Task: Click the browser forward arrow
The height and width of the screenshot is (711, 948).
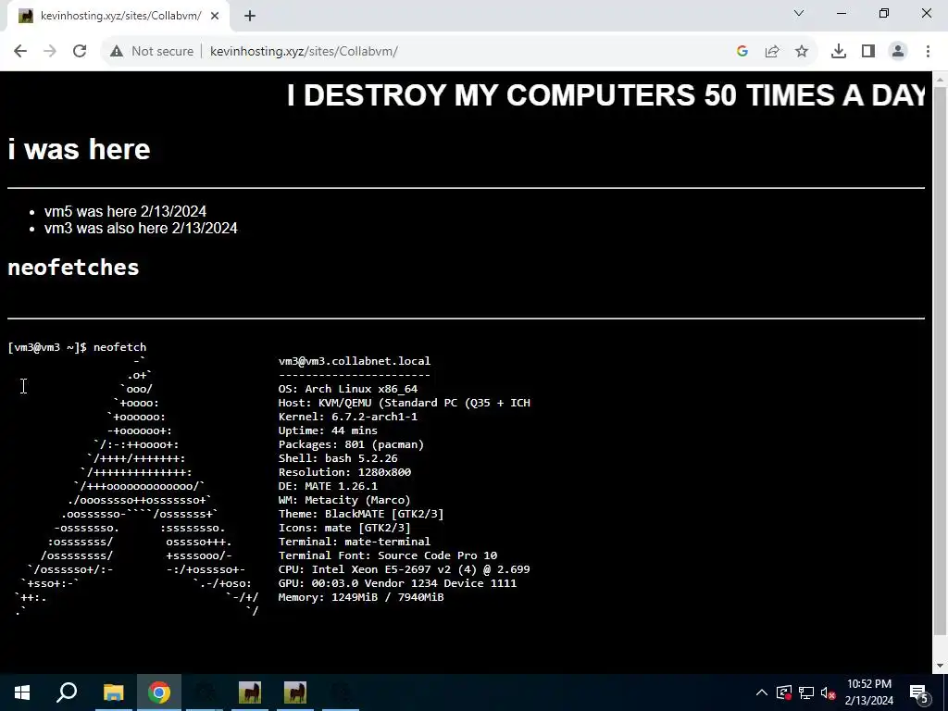Action: tap(50, 52)
